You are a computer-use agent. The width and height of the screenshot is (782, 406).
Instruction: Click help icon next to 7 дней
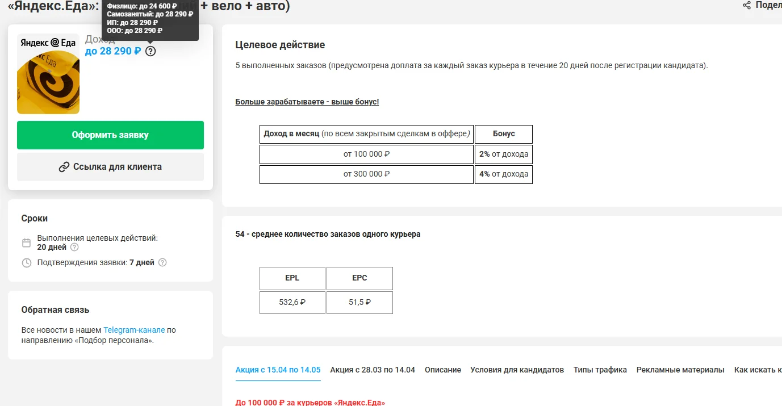(x=162, y=262)
